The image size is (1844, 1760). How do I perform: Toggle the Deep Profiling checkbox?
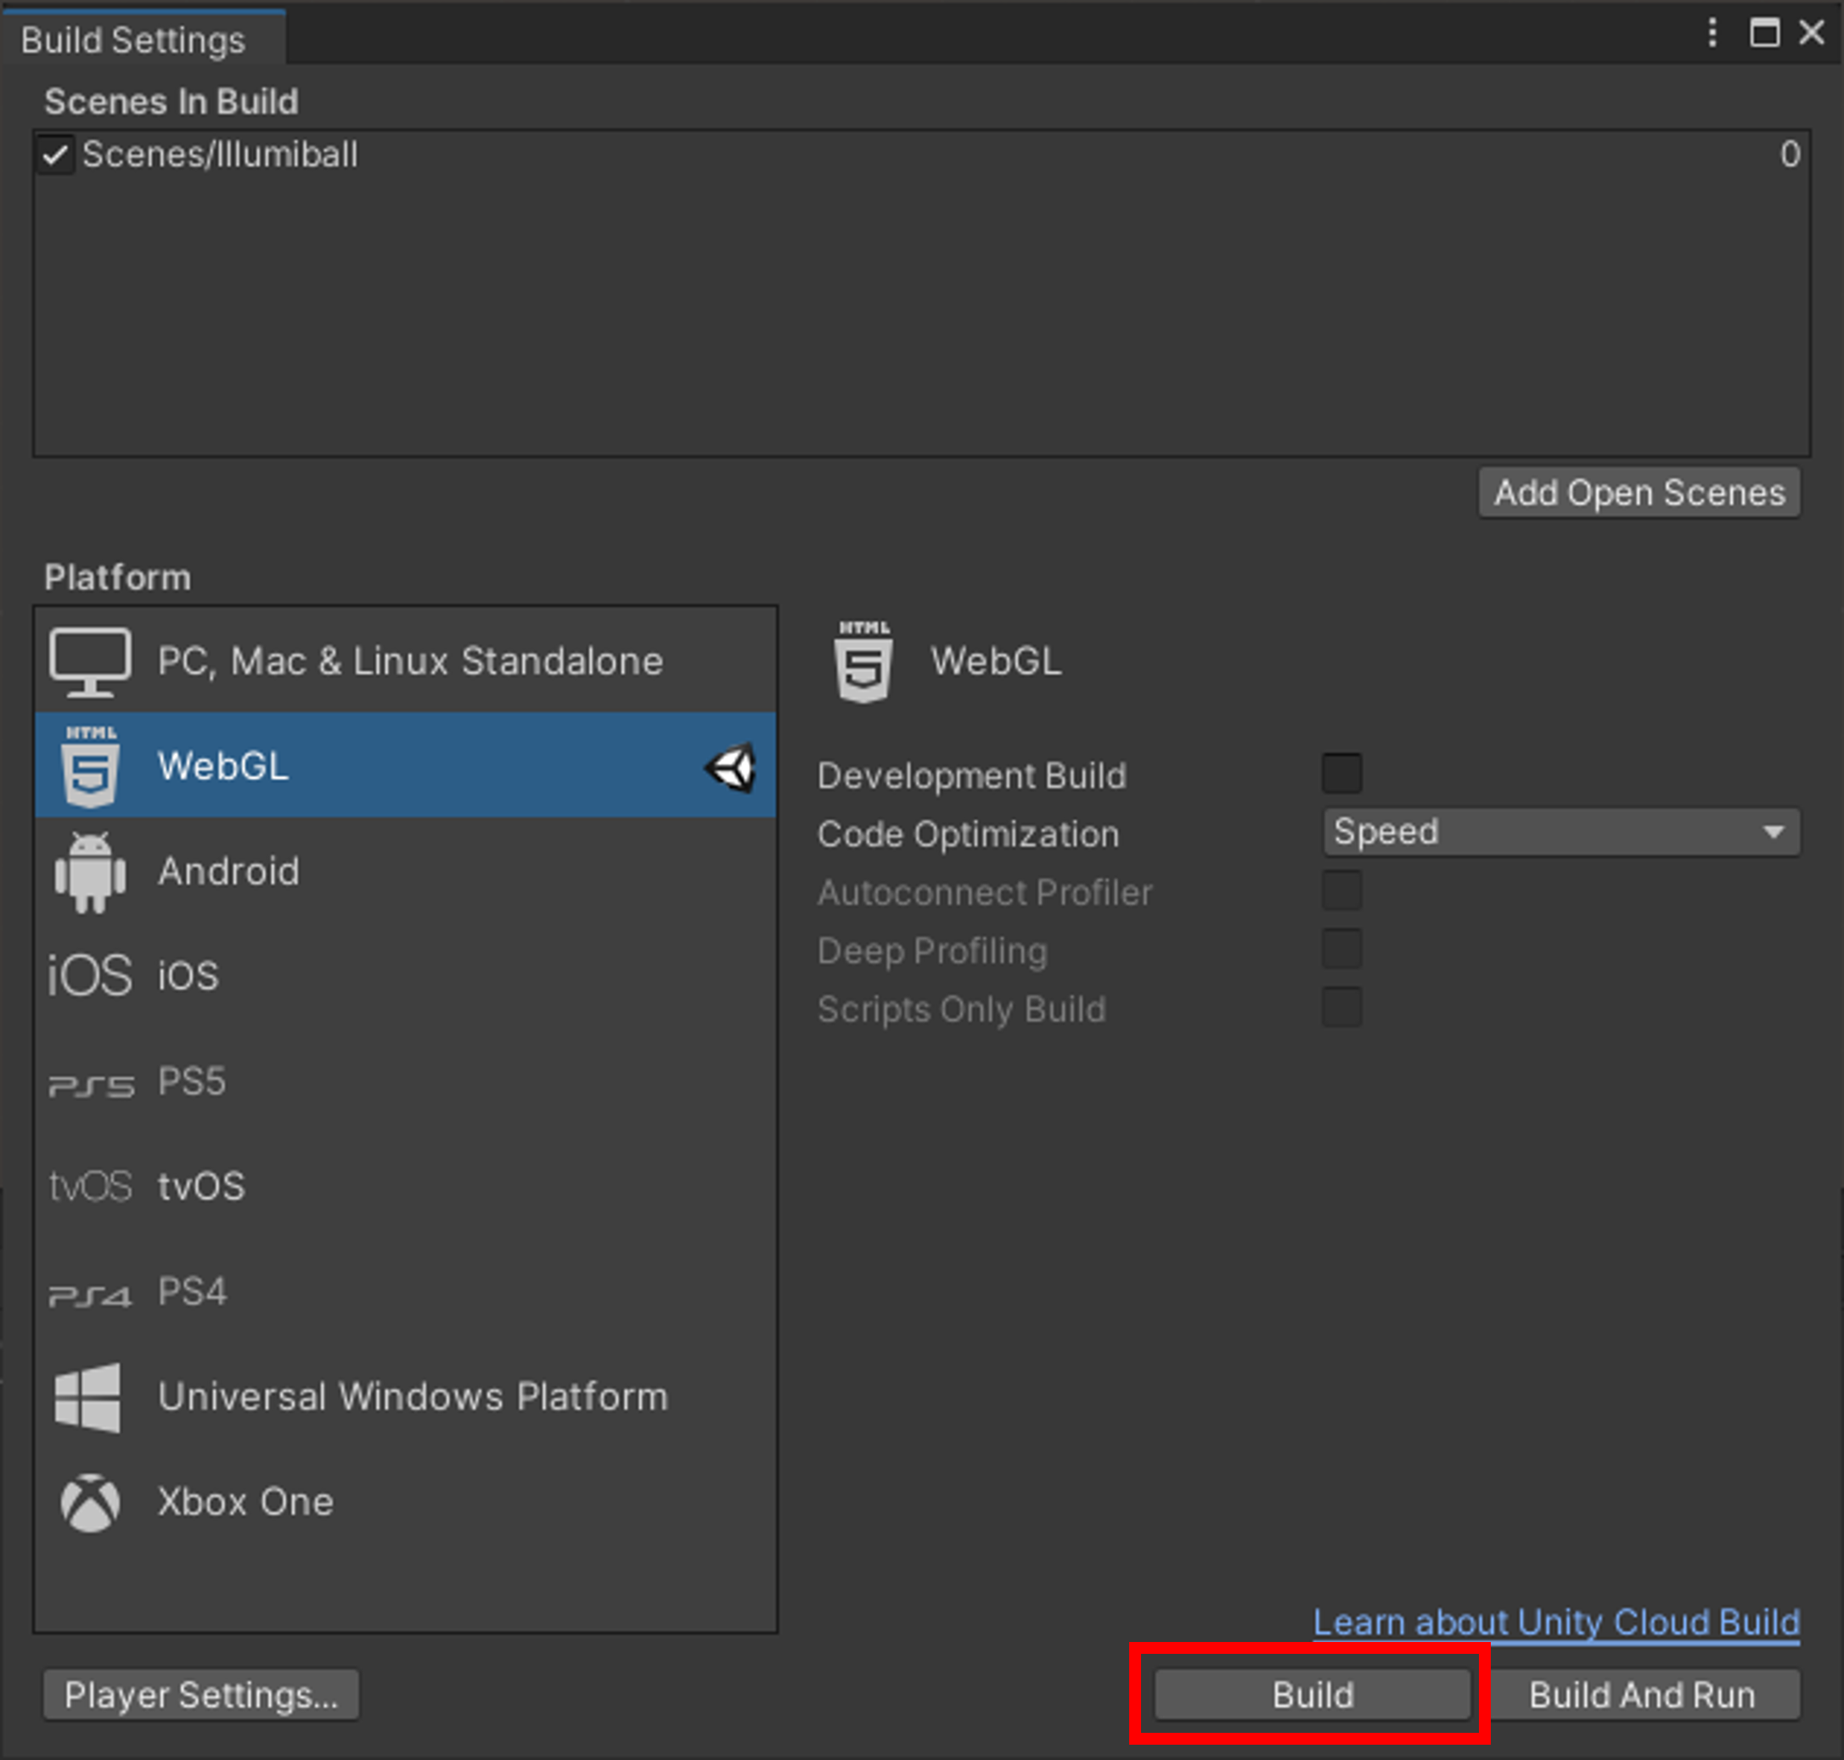pos(1341,949)
